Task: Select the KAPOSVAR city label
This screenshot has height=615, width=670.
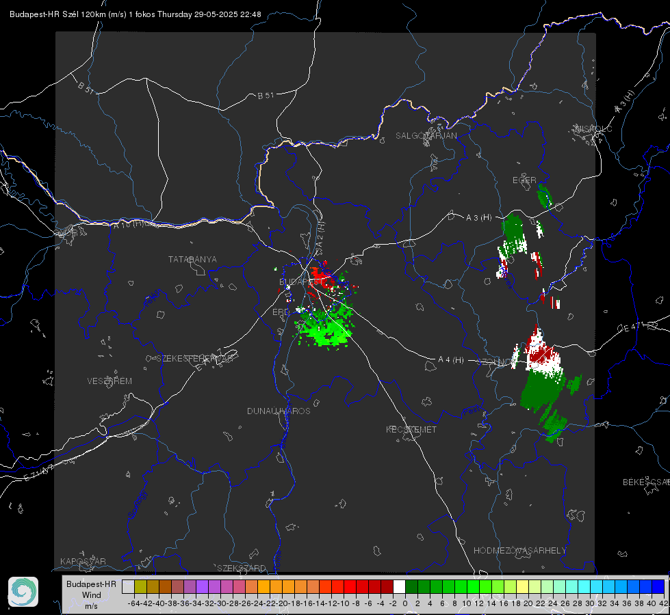Action: (83, 561)
